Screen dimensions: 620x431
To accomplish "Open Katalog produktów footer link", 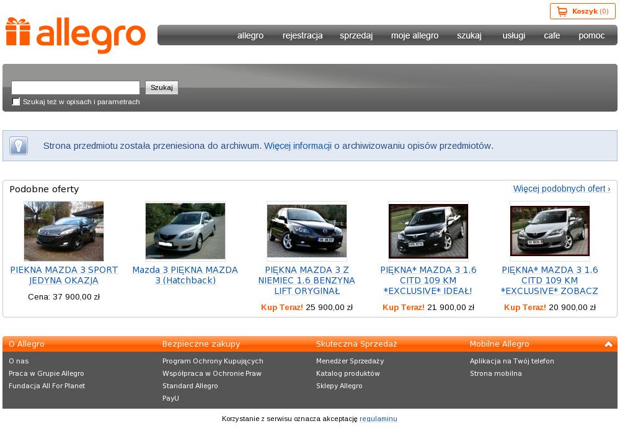I will [x=348, y=373].
